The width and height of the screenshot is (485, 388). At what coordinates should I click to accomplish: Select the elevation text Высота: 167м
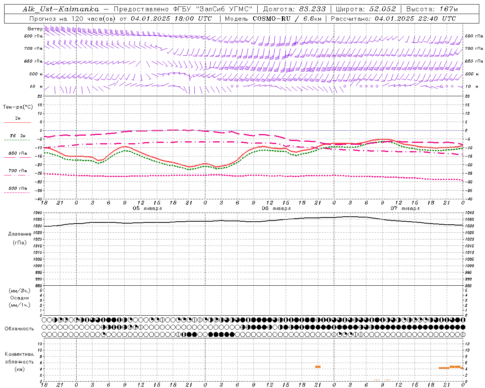click(x=432, y=9)
